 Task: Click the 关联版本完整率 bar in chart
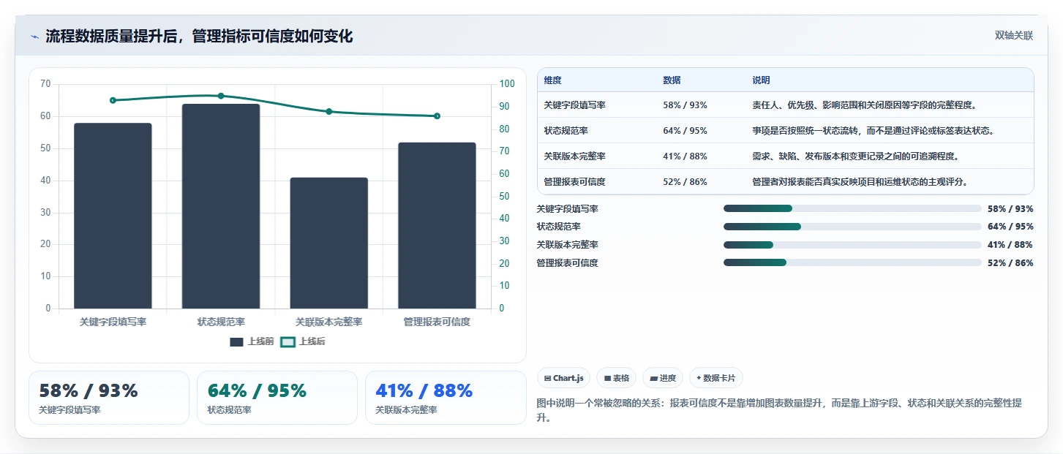tap(328, 243)
